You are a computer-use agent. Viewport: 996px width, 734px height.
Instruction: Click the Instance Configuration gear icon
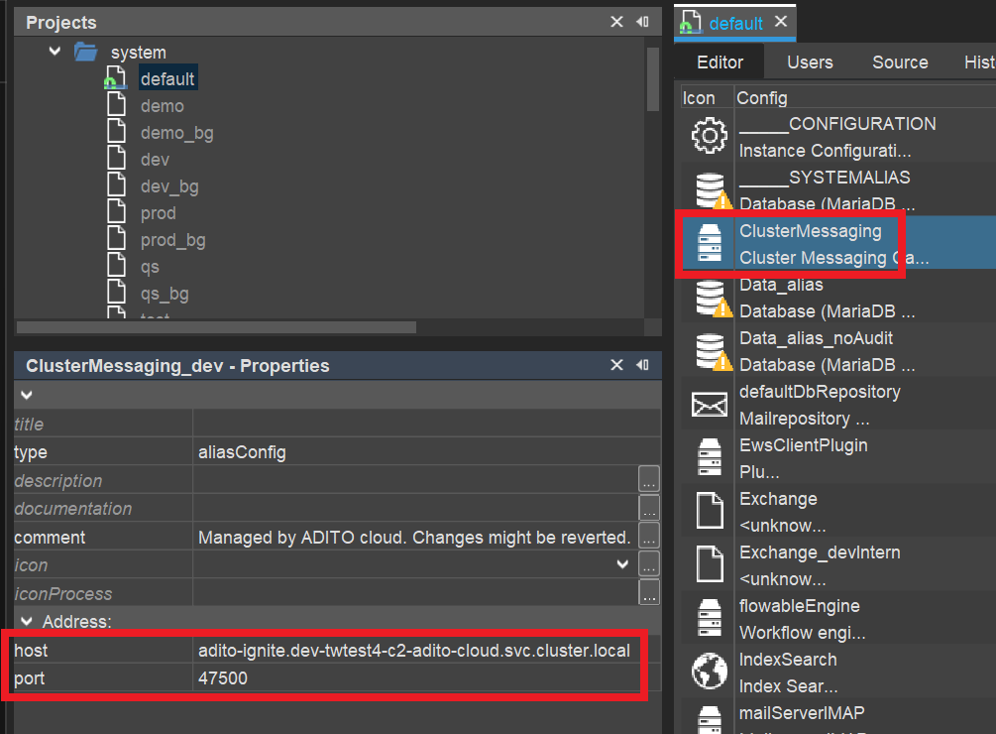tap(709, 135)
